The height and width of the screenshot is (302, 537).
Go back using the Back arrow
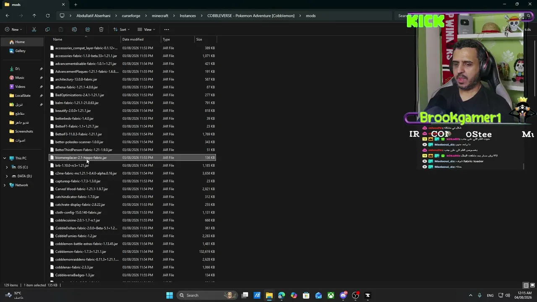pos(7,16)
